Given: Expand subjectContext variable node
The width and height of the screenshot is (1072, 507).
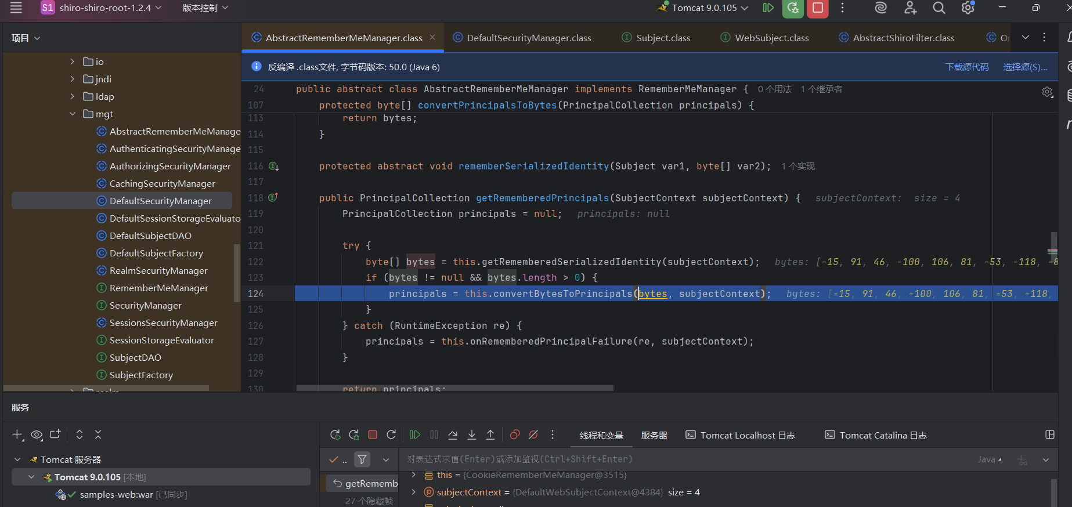Looking at the screenshot, I should 413,492.
